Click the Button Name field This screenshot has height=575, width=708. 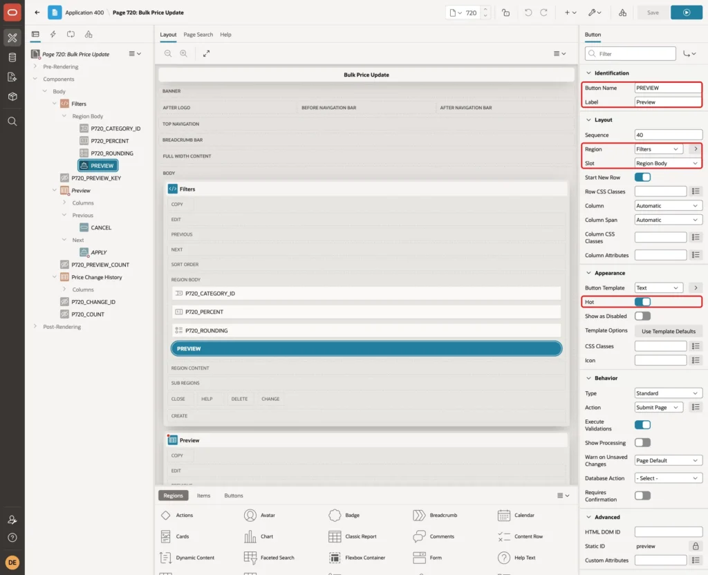(x=669, y=88)
